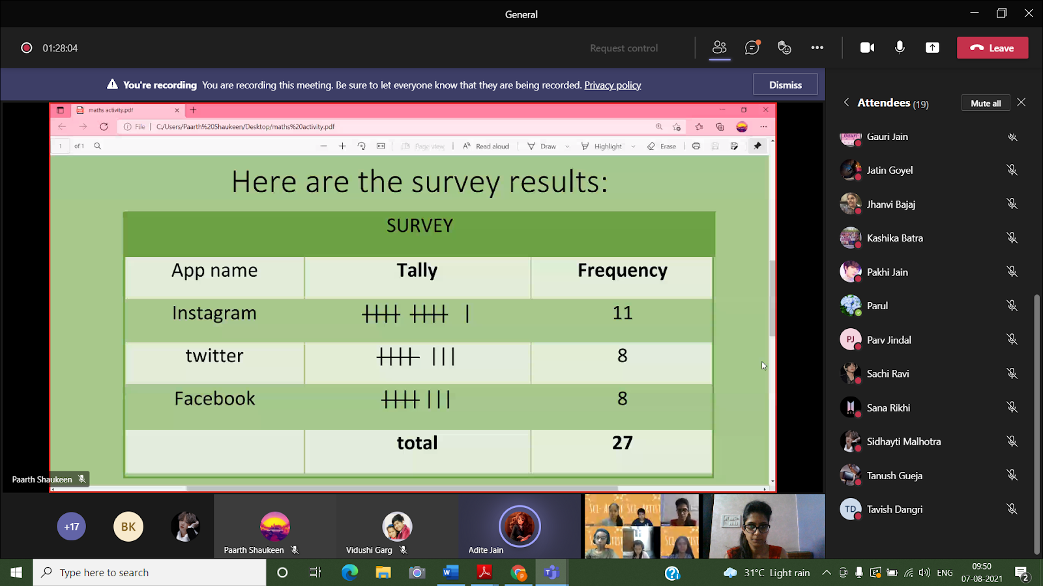
Task: Zoom in the PDF with plus icon
Action: 342,146
